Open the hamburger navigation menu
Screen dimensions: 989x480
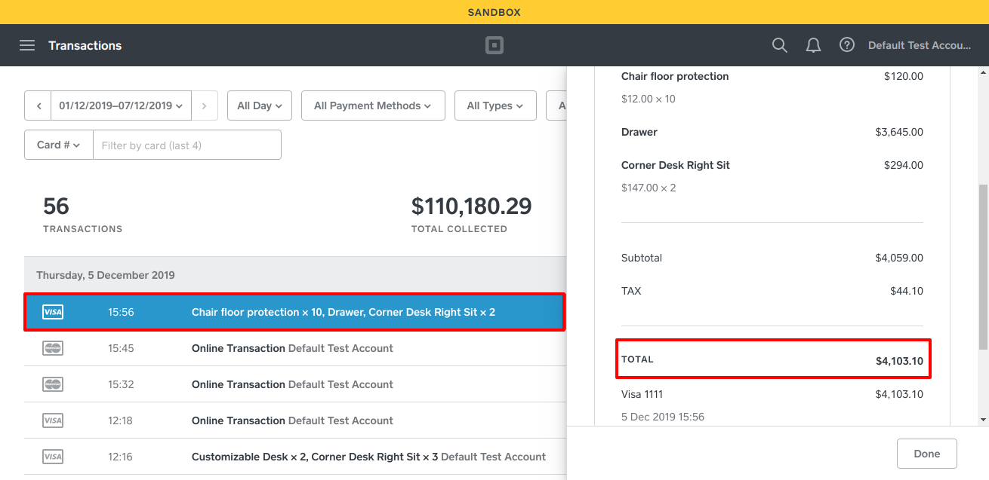[x=27, y=45]
